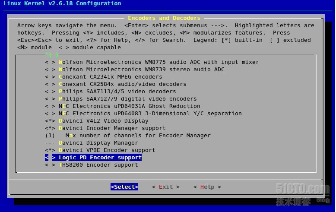Toggle NEC uPD64083 3-Dimensional Y/C separation

[x=50, y=113]
